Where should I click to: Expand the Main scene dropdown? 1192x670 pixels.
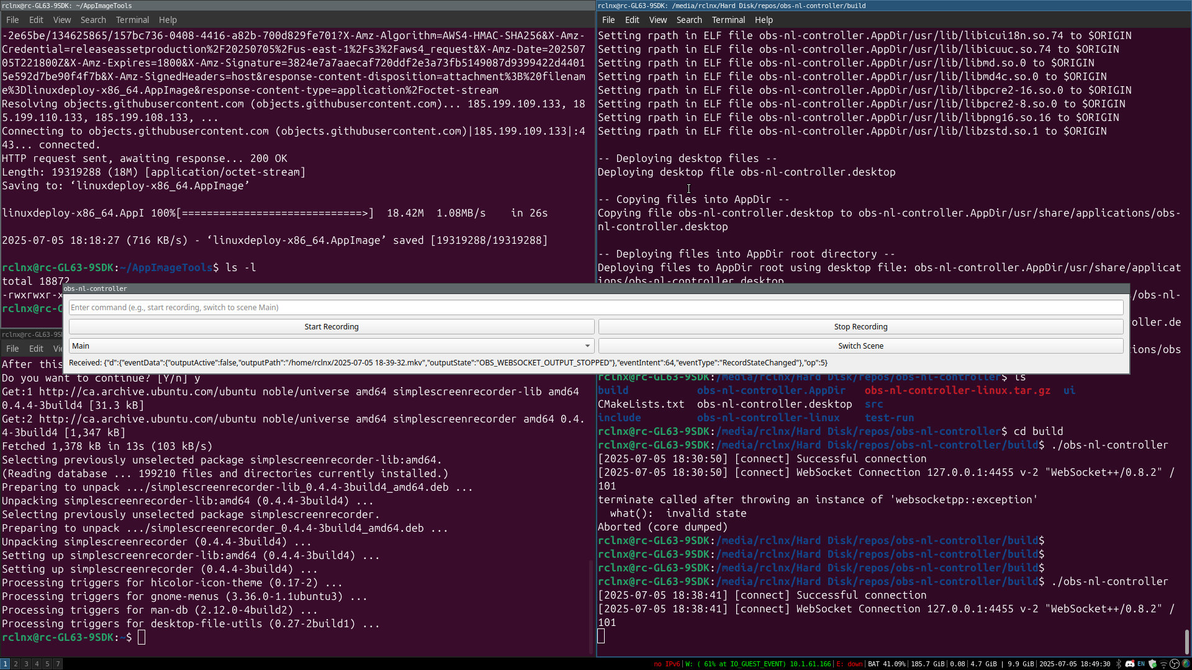pyautogui.click(x=587, y=346)
